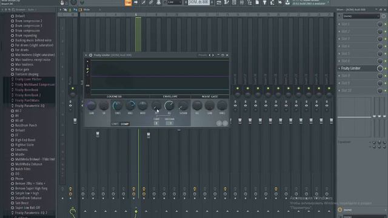
Task: Click the orange piano roll toolbar icon
Action: coord(128,2)
